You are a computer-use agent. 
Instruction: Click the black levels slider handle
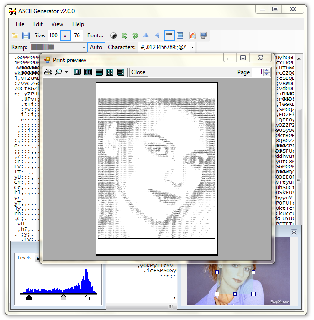tap(29, 297)
